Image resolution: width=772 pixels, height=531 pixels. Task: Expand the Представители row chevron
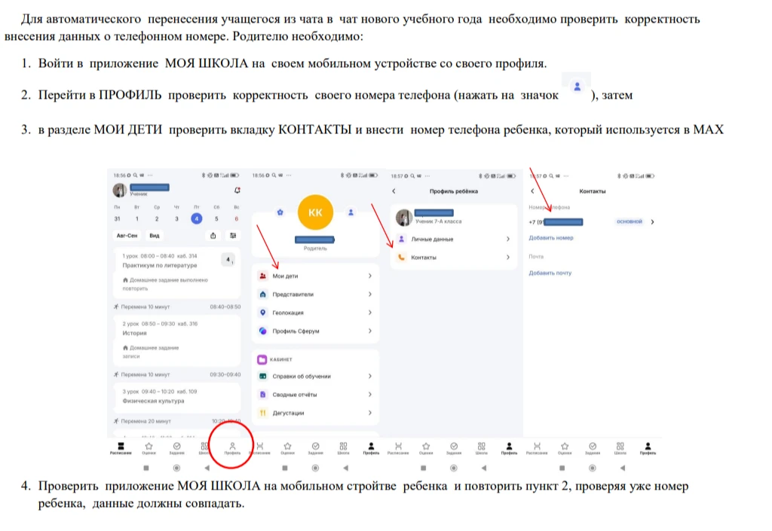click(x=369, y=294)
